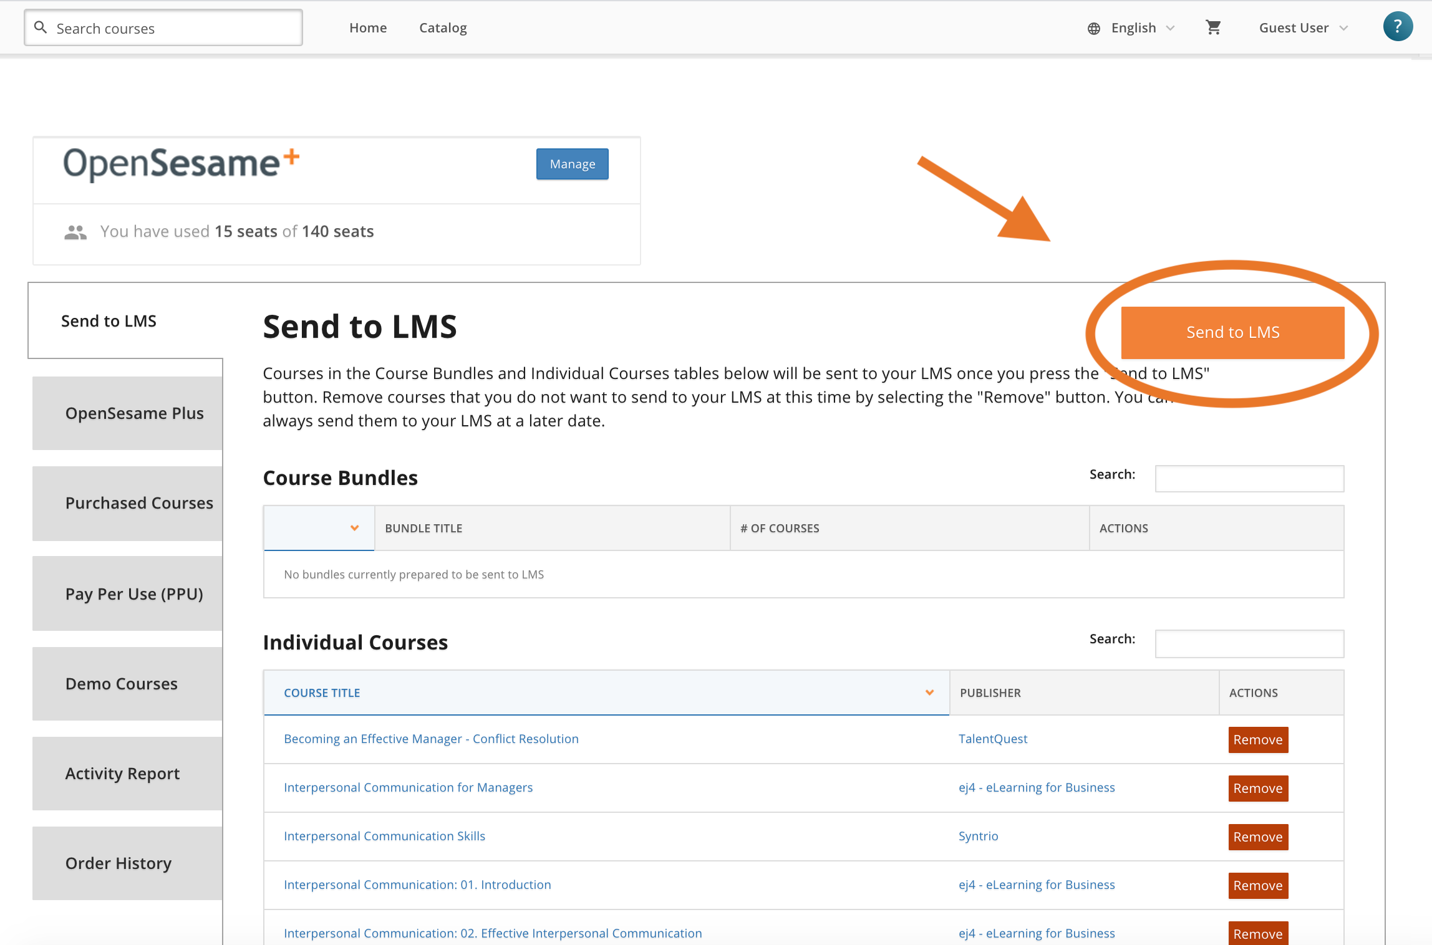Open the TalentQuest publisher link
Image resolution: width=1432 pixels, height=945 pixels.
[992, 739]
